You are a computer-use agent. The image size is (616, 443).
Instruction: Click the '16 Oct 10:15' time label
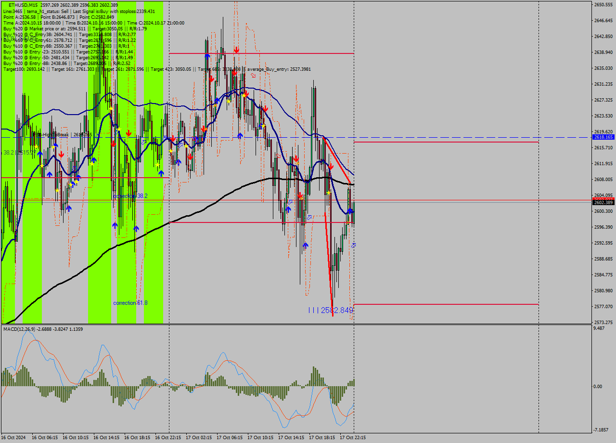(76, 438)
